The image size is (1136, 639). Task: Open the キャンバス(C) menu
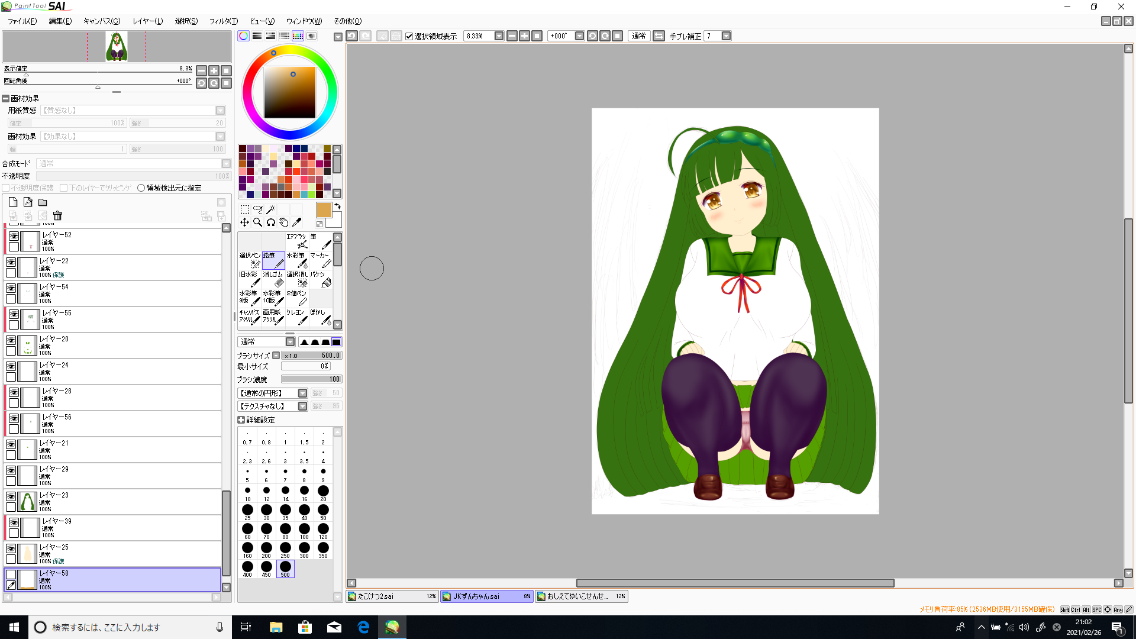[102, 21]
